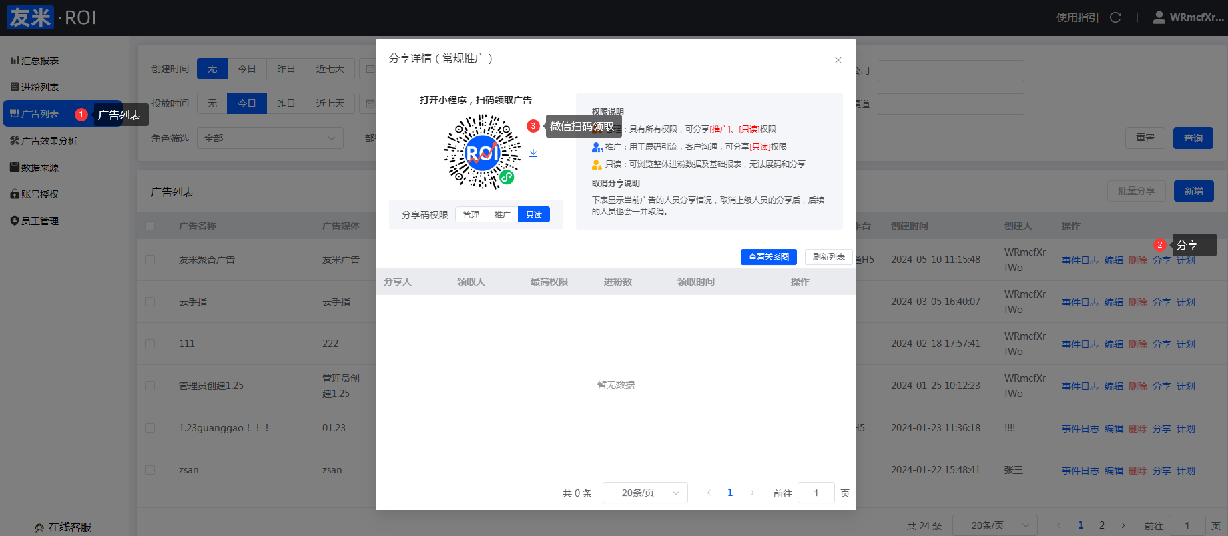
Task: Toggle select-all checkbox in ad table header
Action: click(x=150, y=226)
